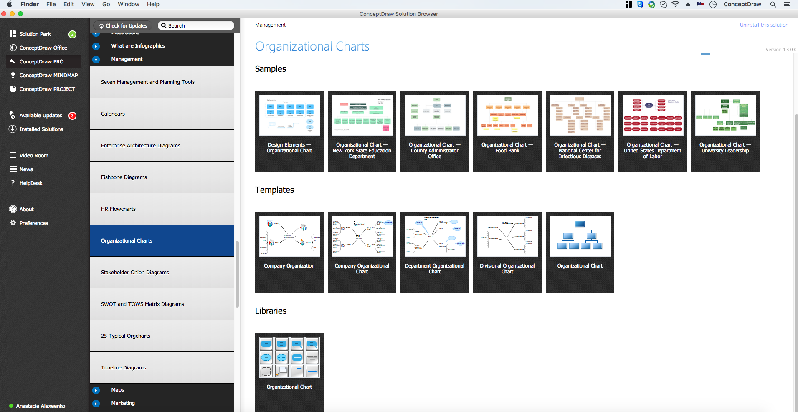The image size is (798, 412).
Task: Click the Time Machine clock icon
Action: [x=713, y=4]
